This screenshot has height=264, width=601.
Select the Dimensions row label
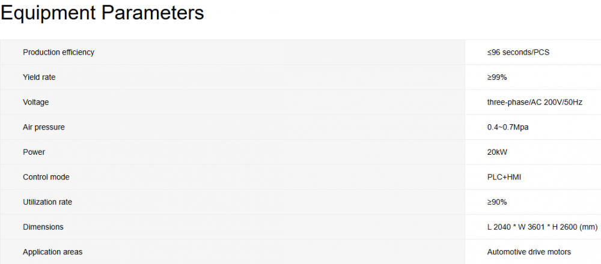coord(43,227)
